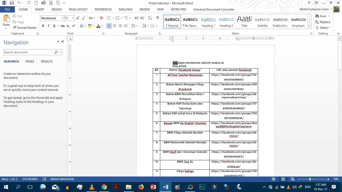
Task: Expand the borders dropdown arrow
Action: pyautogui.click(x=156, y=26)
